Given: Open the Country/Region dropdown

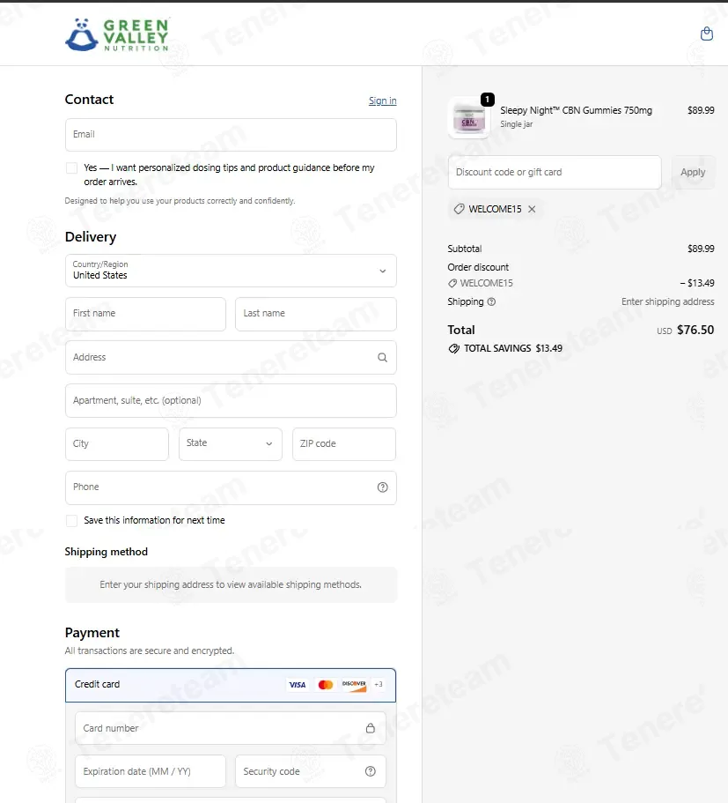Looking at the screenshot, I should pos(231,271).
